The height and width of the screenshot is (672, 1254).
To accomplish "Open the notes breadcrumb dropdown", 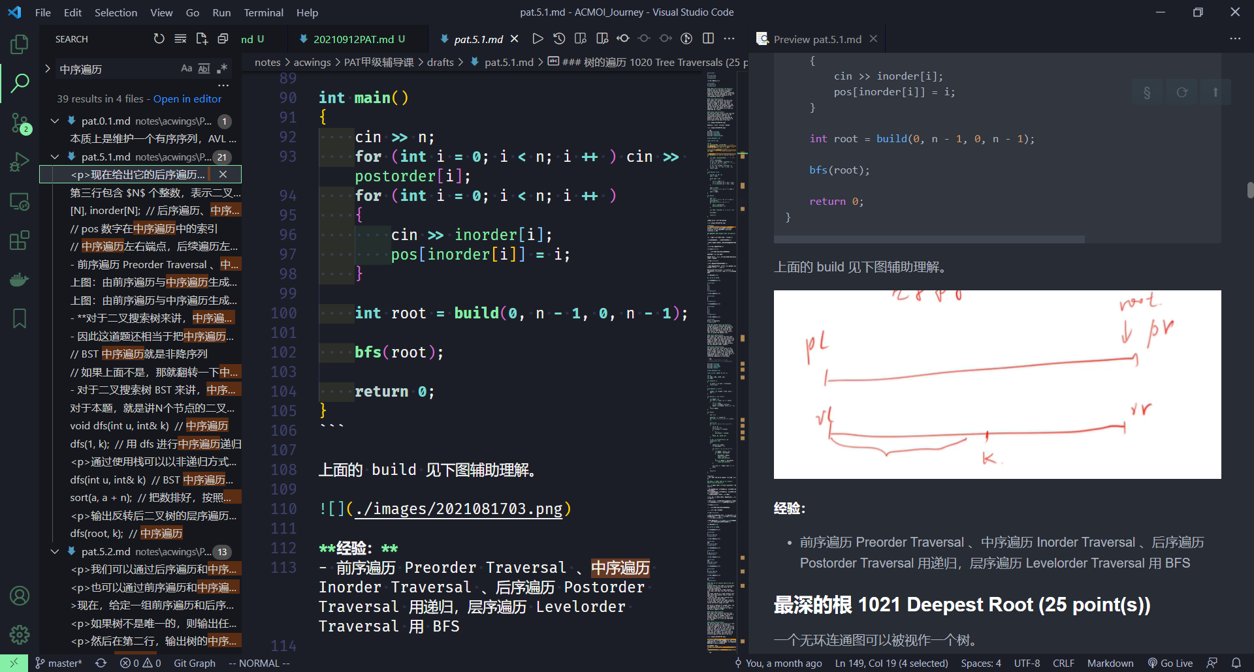I will click(x=267, y=63).
